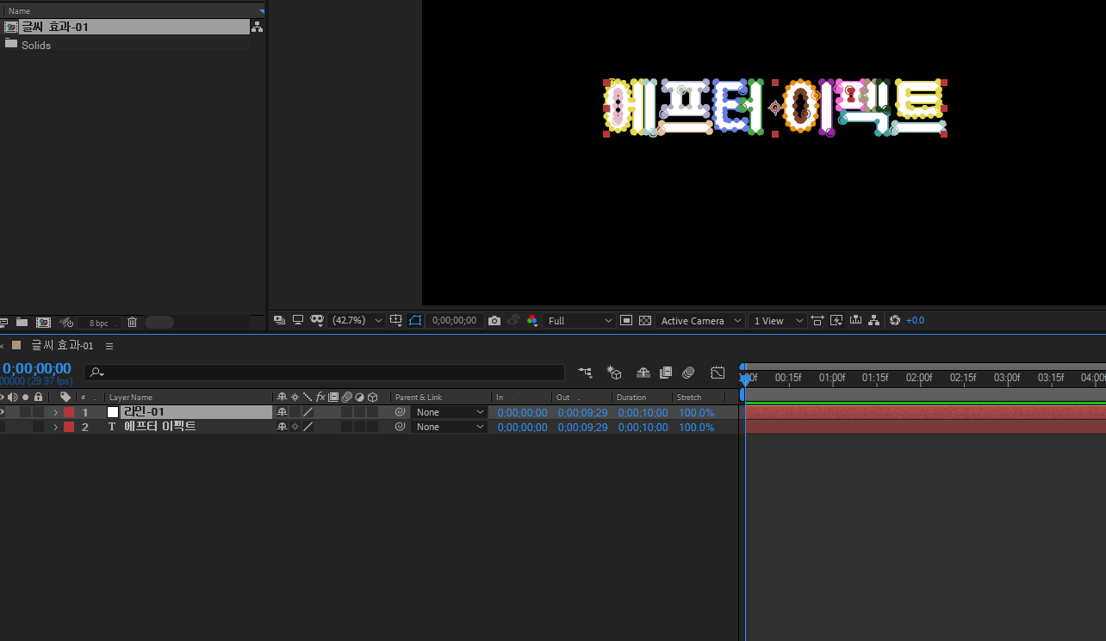This screenshot has height=641, width=1106.
Task: Change the 8 bpc color depth
Action: click(x=99, y=323)
